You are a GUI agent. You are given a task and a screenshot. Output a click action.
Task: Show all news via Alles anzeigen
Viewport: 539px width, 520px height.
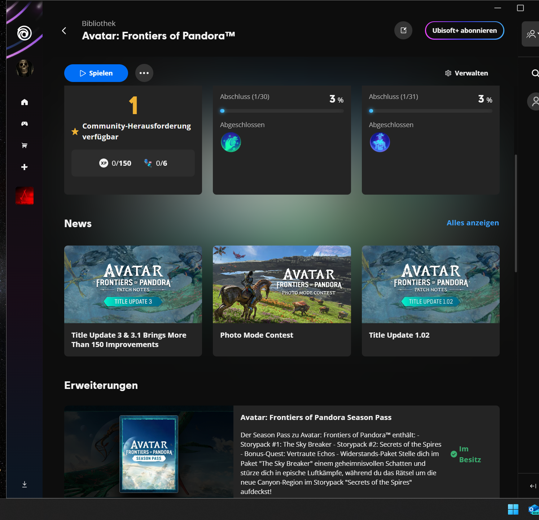coord(473,223)
